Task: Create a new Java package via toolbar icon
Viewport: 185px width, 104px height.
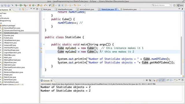Action: (x=30, y=5)
